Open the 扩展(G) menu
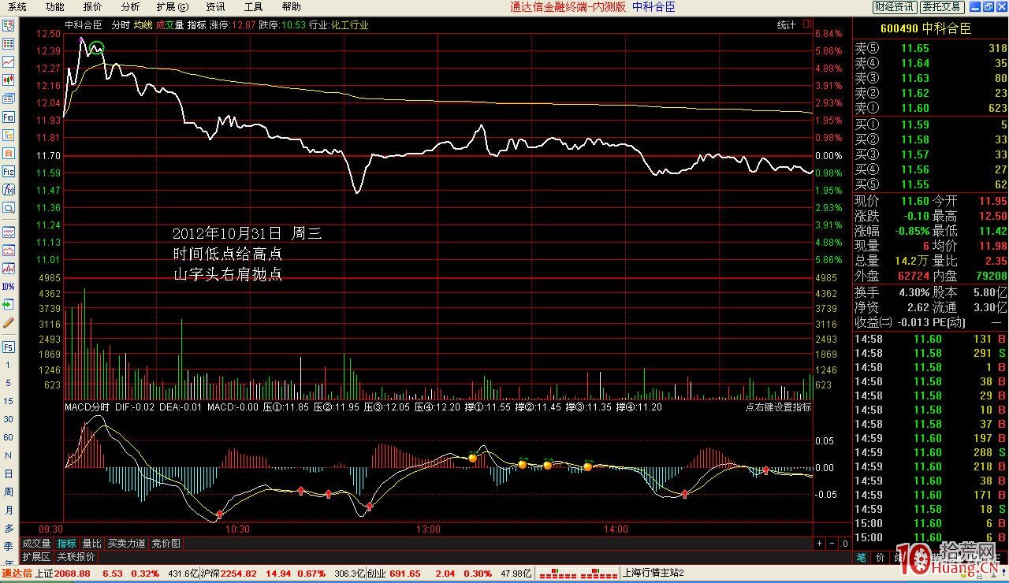This screenshot has width=1009, height=583. [x=173, y=6]
